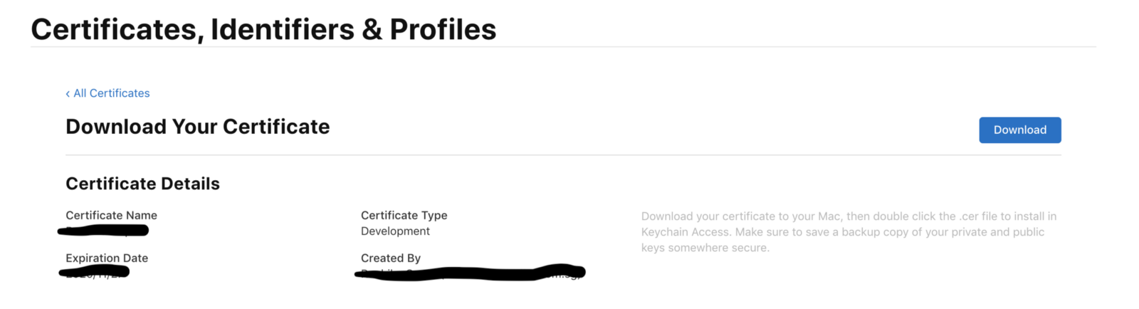This screenshot has width=1139, height=309.
Task: Click the Certificate Name label
Action: pyautogui.click(x=111, y=215)
